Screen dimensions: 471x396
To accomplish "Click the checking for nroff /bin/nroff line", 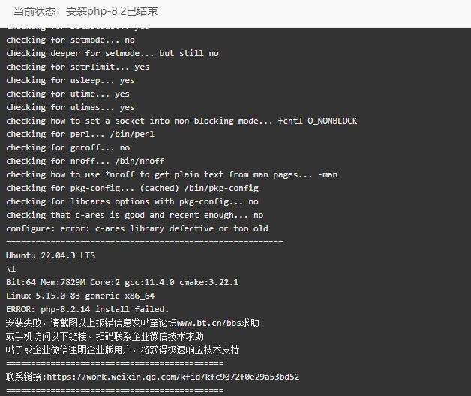I will click(85, 161).
